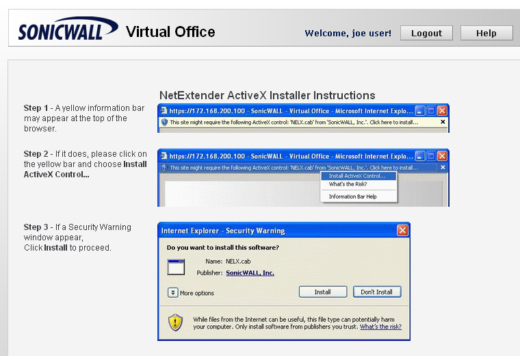Click the NELX.cab program window icon
The height and width of the screenshot is (356, 520).
(176, 268)
